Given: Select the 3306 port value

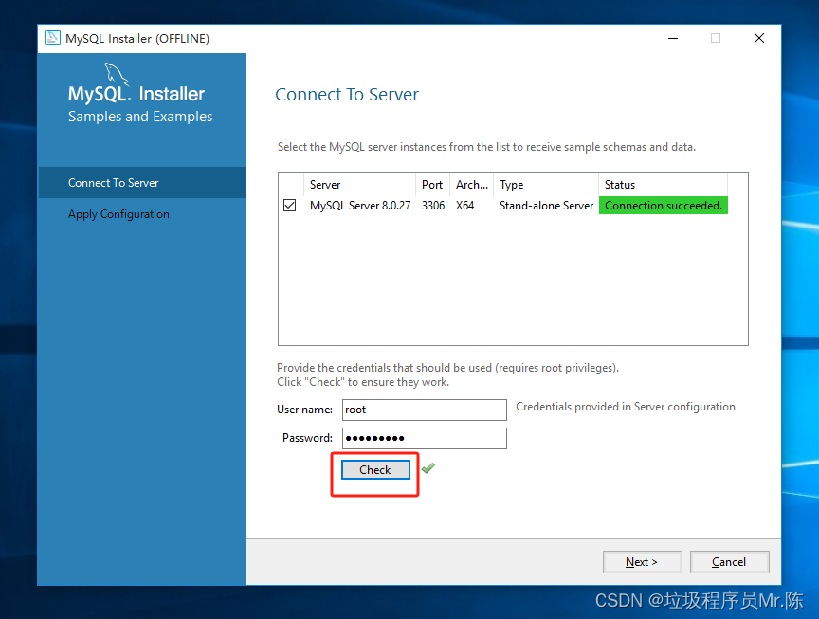Looking at the screenshot, I should click(x=433, y=206).
